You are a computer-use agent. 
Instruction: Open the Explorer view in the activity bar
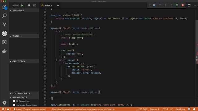[4, 7]
